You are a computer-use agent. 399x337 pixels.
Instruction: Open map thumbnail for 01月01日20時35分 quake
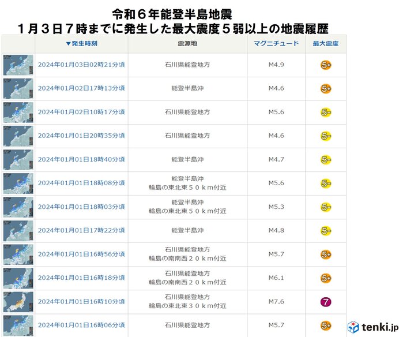pyautogui.click(x=18, y=136)
